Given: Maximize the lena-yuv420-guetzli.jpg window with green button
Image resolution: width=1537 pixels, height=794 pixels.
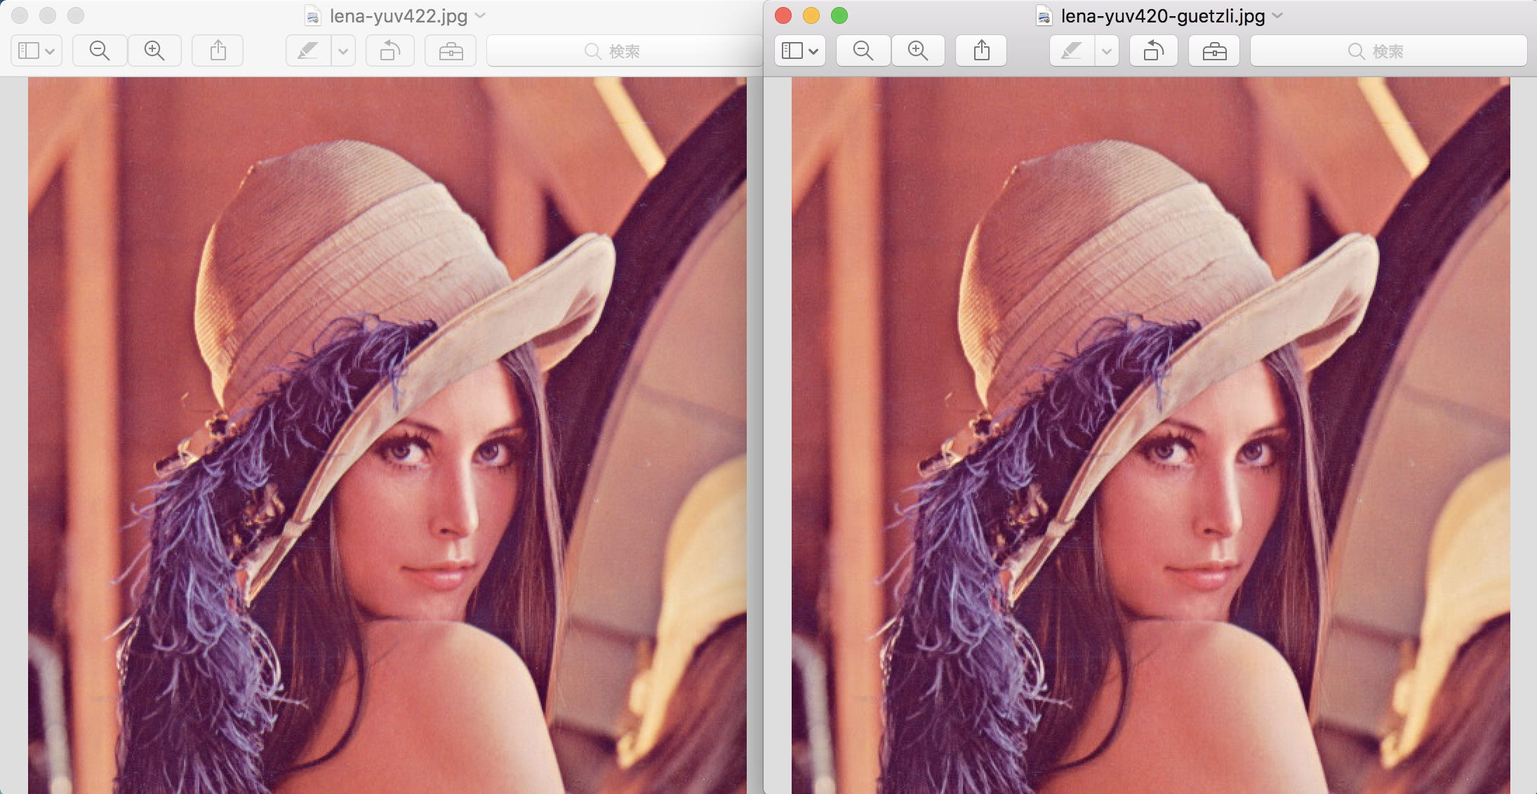Looking at the screenshot, I should tap(839, 15).
